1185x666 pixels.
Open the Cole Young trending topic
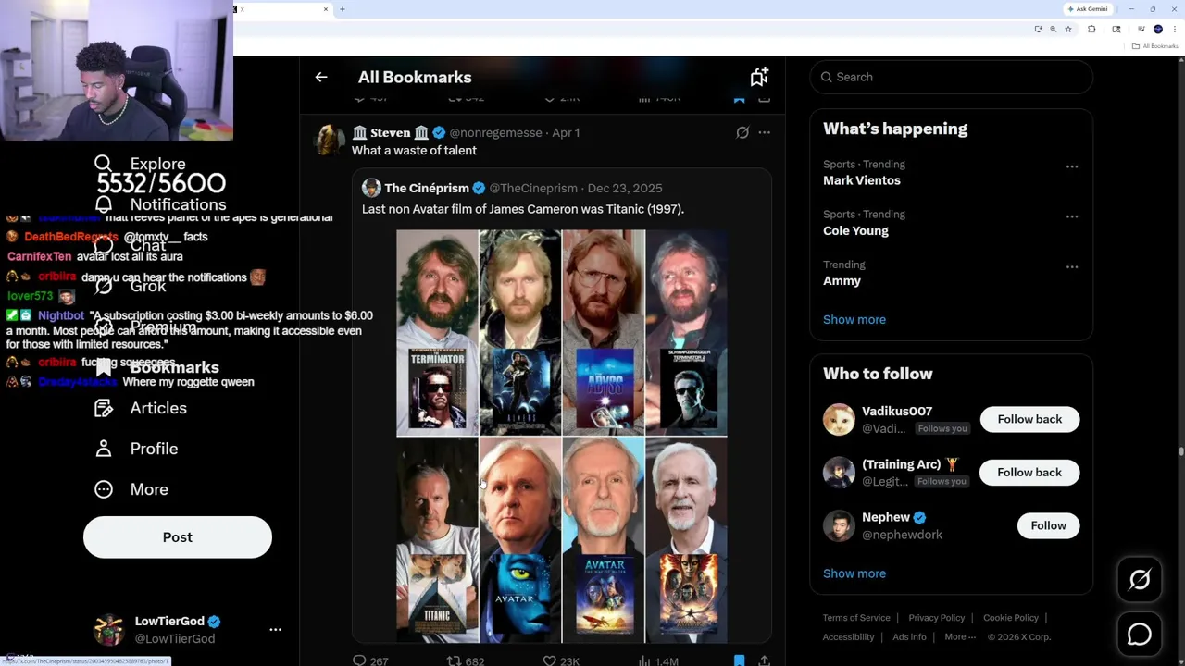point(855,230)
